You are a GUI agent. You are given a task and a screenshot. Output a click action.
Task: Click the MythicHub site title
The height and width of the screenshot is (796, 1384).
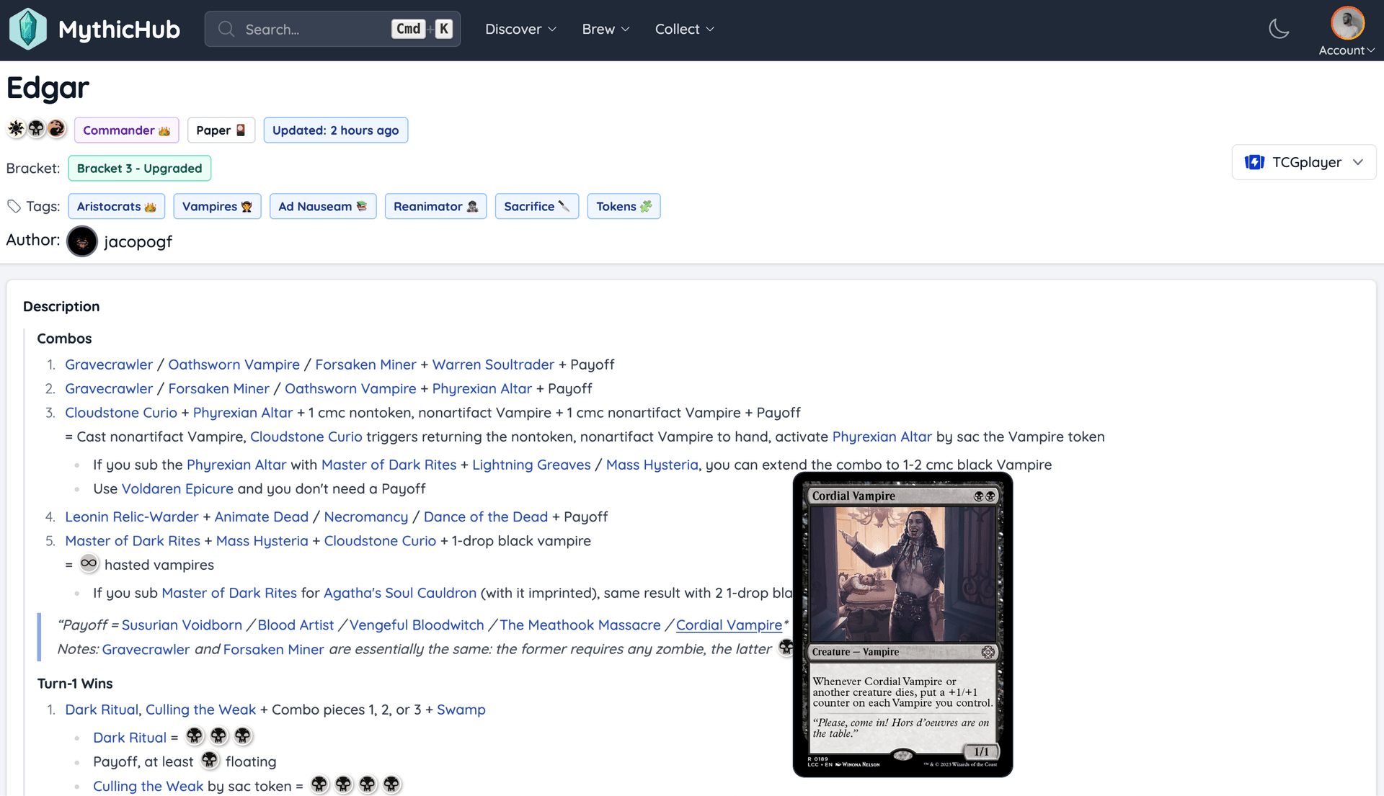click(x=119, y=29)
